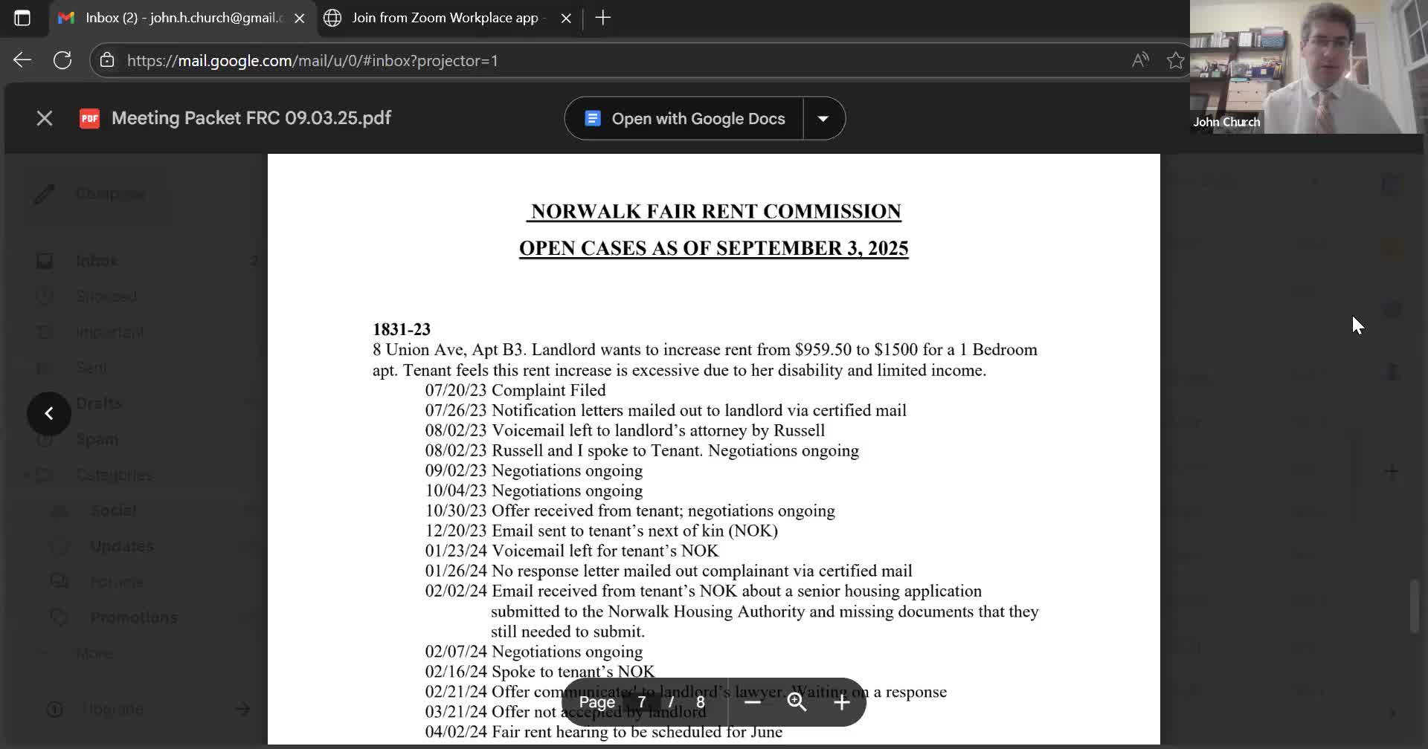1428x749 pixels.
Task: Expand the Open with dropdown arrow
Action: coord(823,119)
